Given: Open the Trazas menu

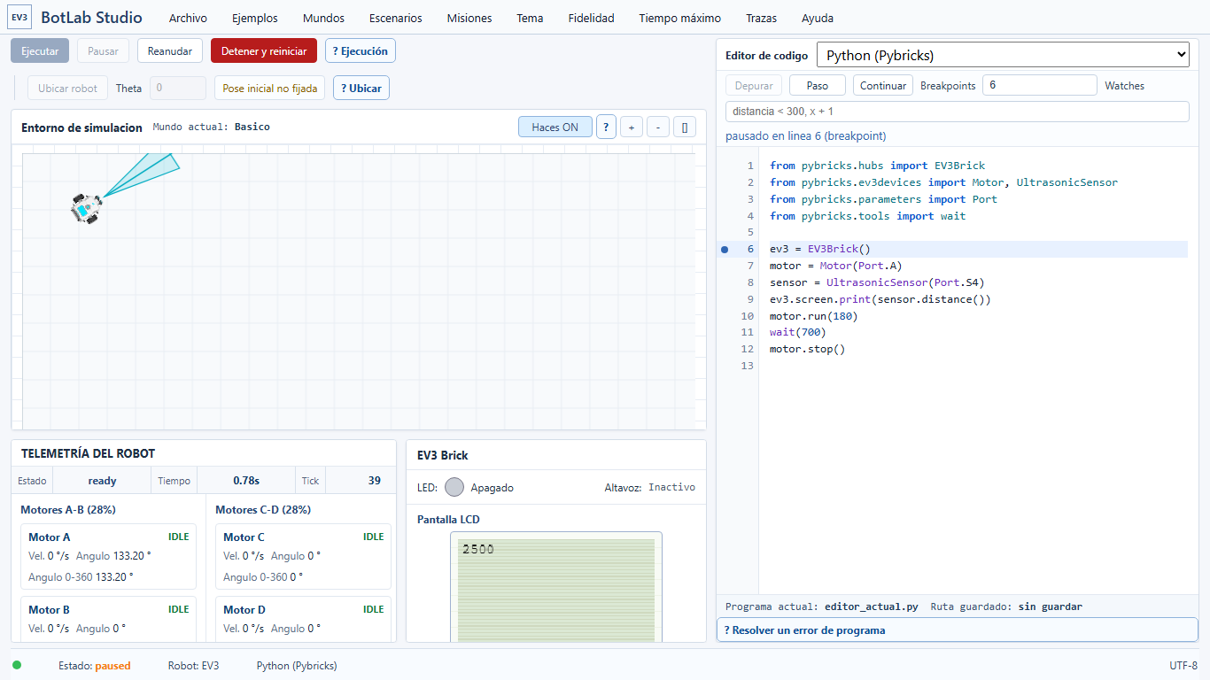Looking at the screenshot, I should [761, 18].
